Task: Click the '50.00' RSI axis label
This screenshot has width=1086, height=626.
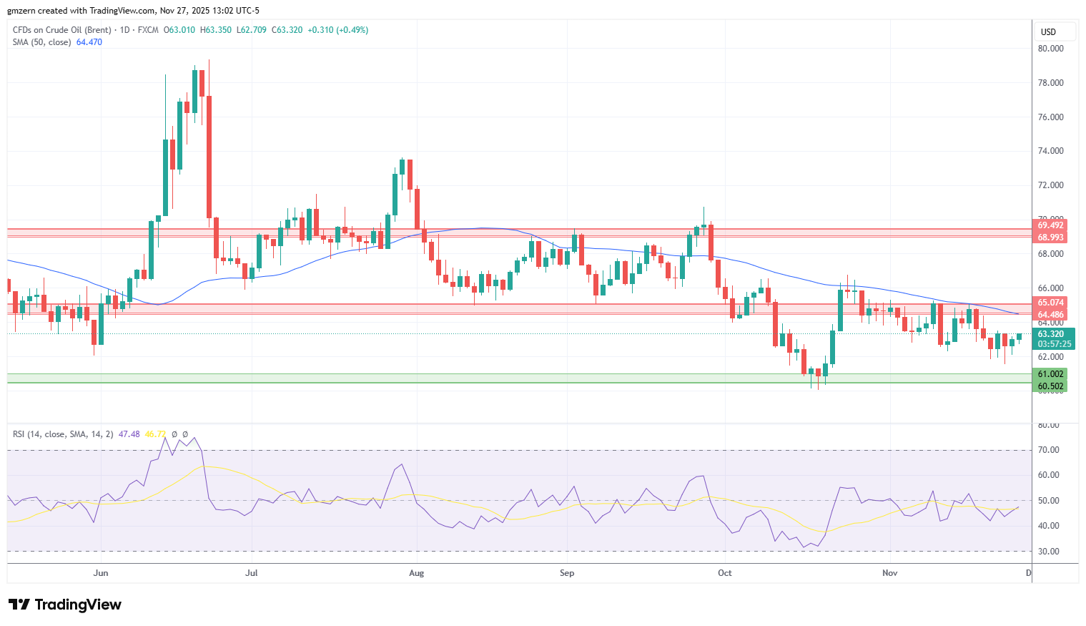Action: pos(1049,501)
